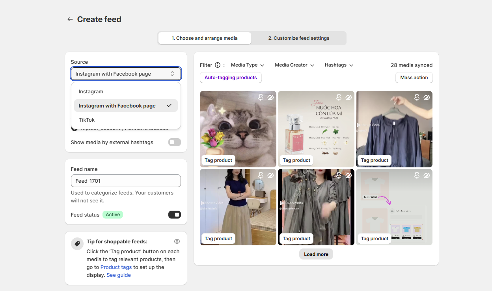Click the Auto-tagging products button

[231, 78]
